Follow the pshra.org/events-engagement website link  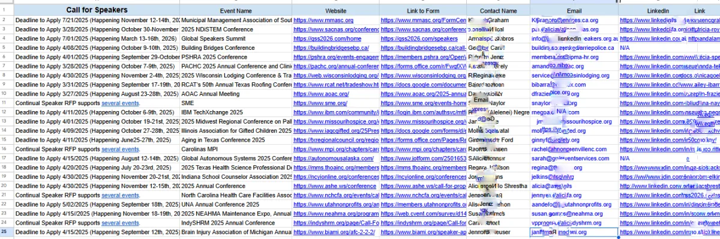pos(336,57)
